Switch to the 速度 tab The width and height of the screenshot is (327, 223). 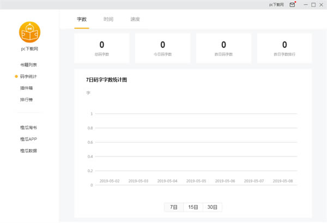pos(135,19)
